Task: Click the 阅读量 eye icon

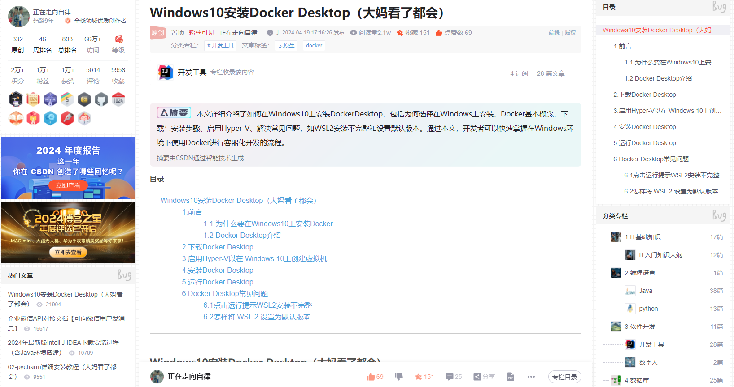Action: pyautogui.click(x=354, y=33)
